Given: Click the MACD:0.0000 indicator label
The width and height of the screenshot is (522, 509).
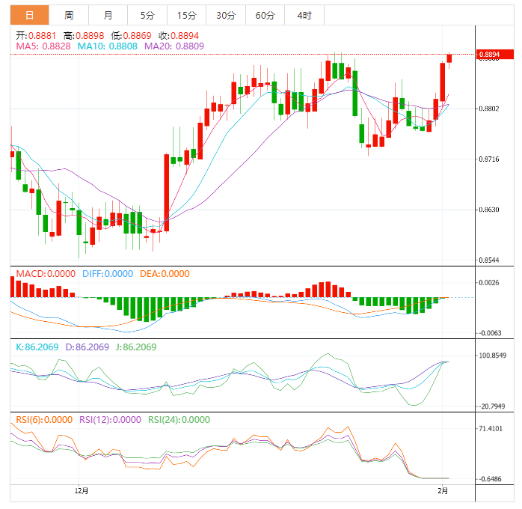Looking at the screenshot, I should pos(46,274).
